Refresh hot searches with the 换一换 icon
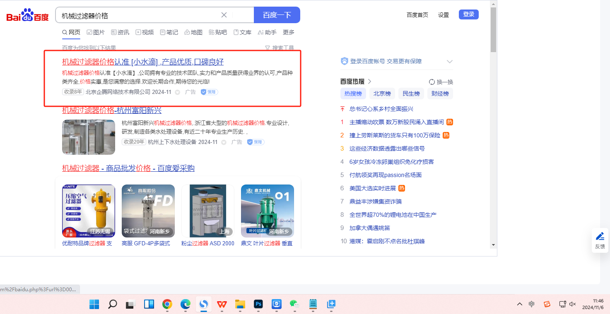Viewport: 610px width, 314px height. click(432, 82)
